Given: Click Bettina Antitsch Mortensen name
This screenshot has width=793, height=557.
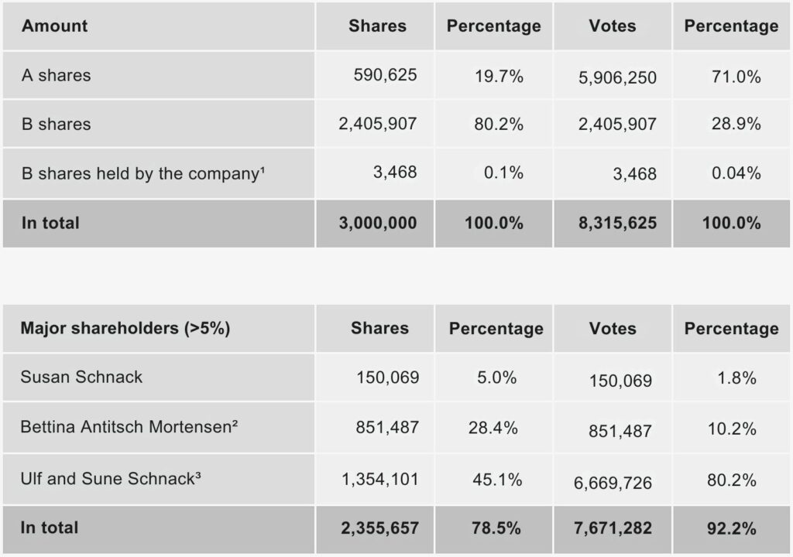Looking at the screenshot, I should (x=129, y=426).
